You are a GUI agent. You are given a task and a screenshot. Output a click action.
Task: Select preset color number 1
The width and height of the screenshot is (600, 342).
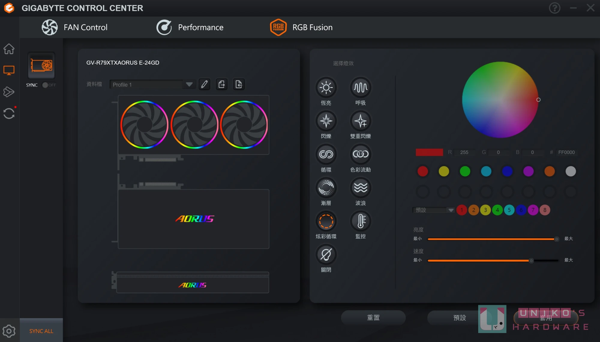point(462,210)
